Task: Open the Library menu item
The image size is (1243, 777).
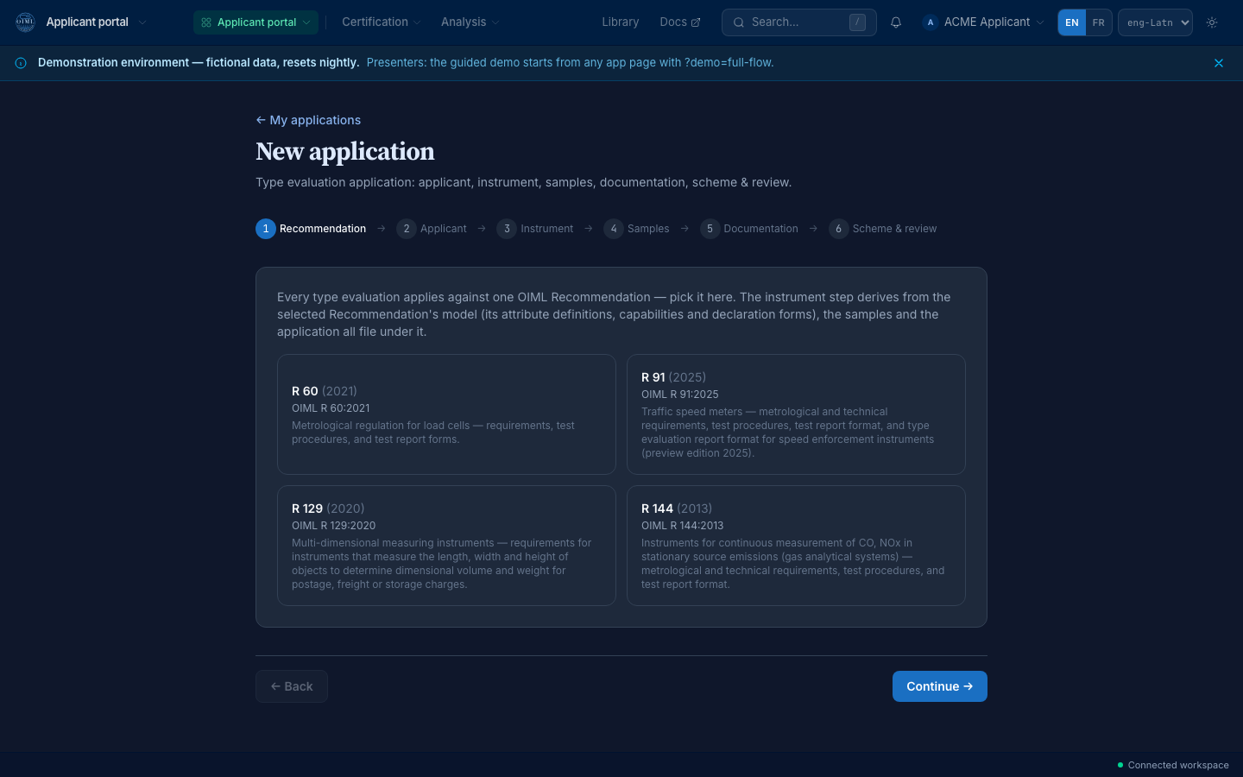Action: pos(621,22)
